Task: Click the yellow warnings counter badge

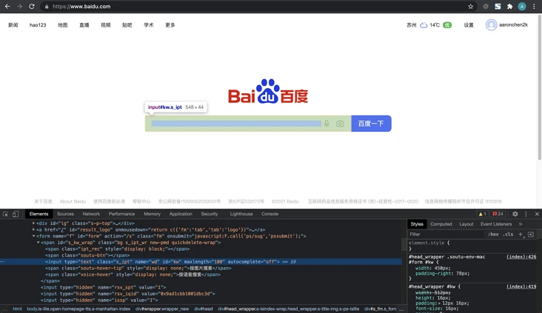Action: coord(482,214)
